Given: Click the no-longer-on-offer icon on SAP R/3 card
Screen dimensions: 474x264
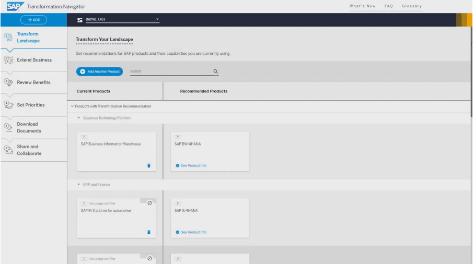Looking at the screenshot, I should coord(149,203).
